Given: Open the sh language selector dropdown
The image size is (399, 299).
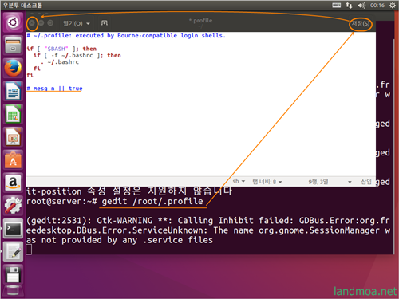Looking at the screenshot, I should pyautogui.click(x=239, y=181).
